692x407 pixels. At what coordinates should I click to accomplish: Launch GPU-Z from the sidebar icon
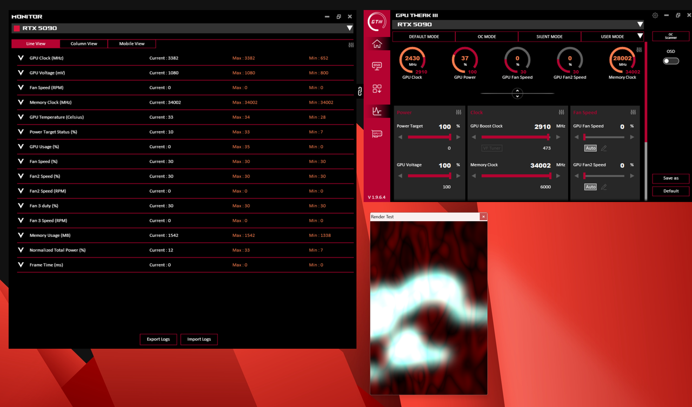pyautogui.click(x=377, y=134)
